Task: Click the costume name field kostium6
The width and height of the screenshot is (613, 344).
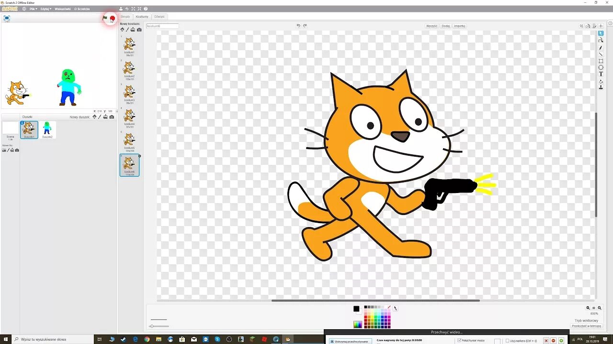Action: pyautogui.click(x=162, y=26)
